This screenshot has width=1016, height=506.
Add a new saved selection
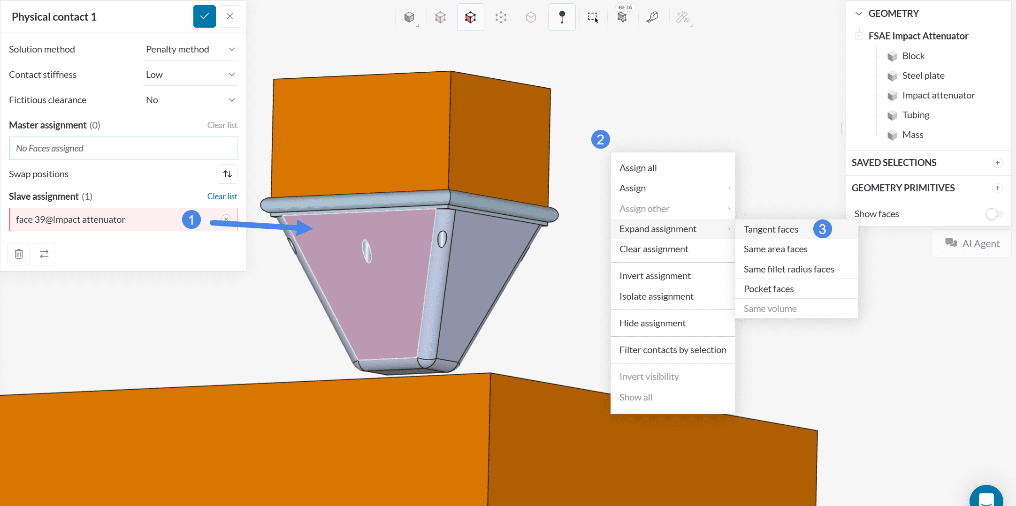[x=997, y=163]
